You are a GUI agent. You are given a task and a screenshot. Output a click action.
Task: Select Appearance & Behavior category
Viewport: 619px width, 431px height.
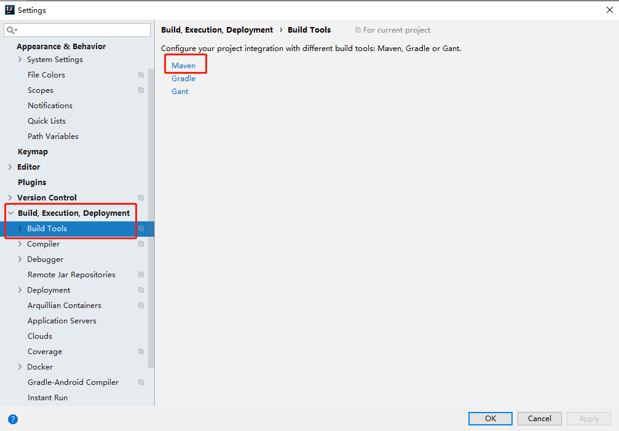(61, 47)
